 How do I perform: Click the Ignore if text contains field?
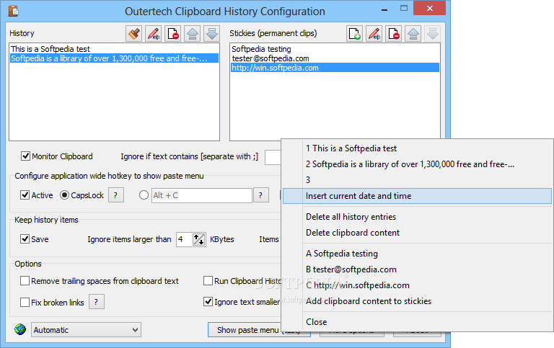(x=273, y=156)
